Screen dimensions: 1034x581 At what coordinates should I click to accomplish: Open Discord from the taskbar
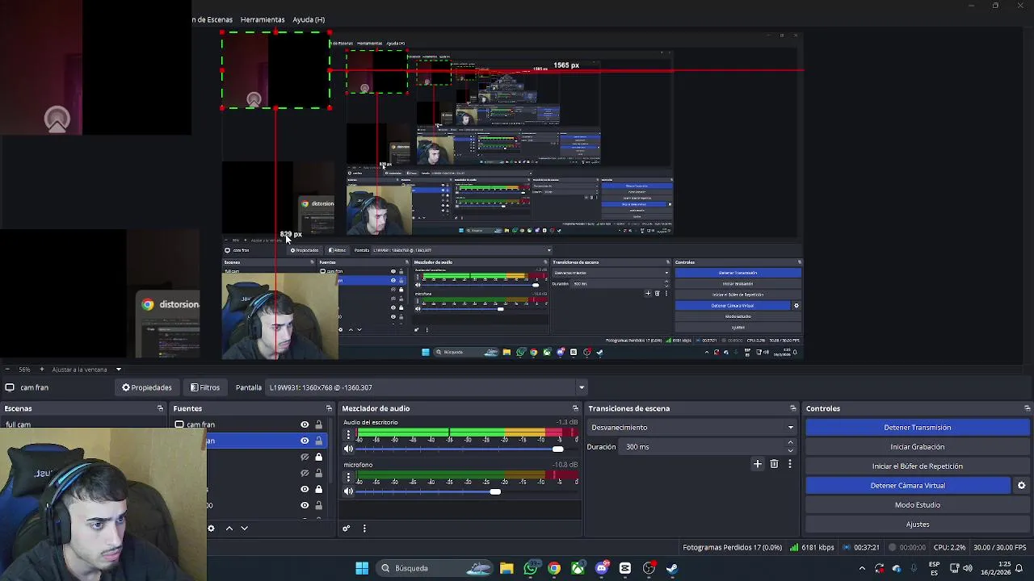pos(601,568)
